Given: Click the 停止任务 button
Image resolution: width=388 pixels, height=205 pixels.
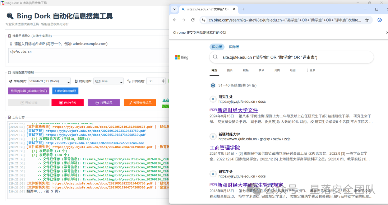Looking at the screenshot, I should [x=68, y=103].
